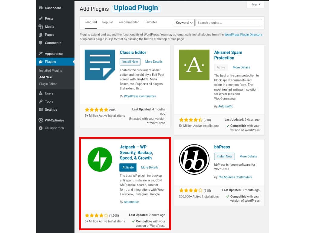Click the Classic Editor title link
The height and width of the screenshot is (233, 310).
click(133, 52)
